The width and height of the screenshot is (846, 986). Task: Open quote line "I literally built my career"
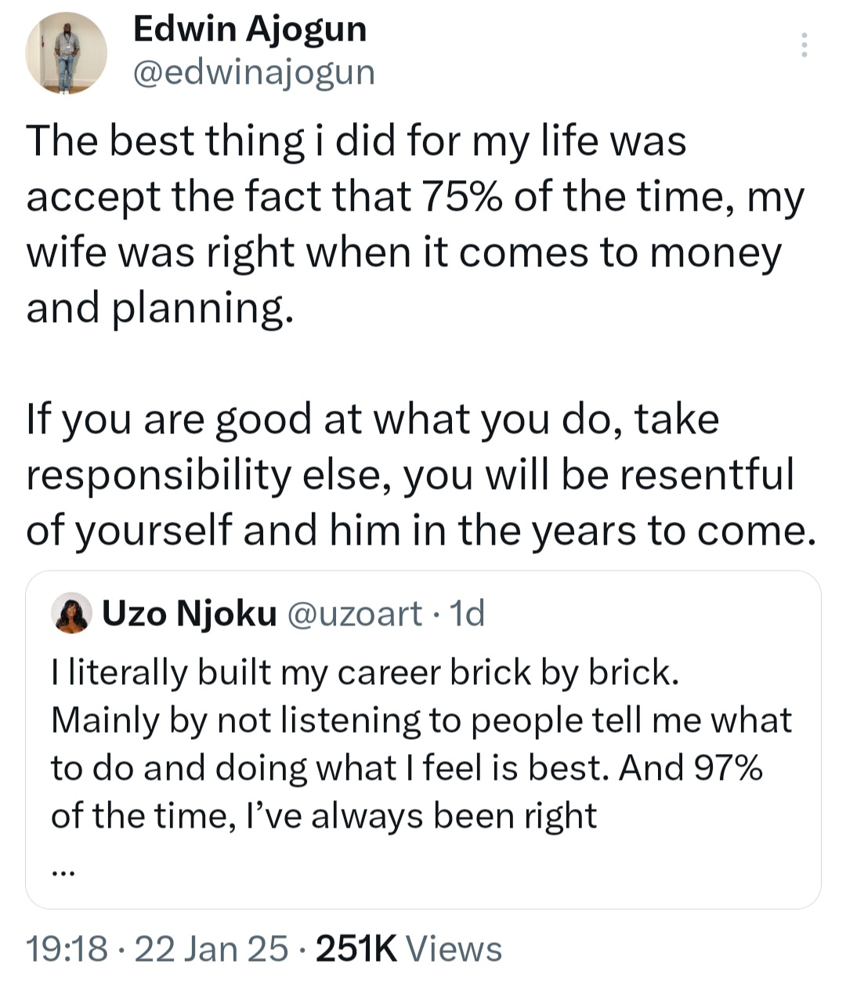(364, 672)
